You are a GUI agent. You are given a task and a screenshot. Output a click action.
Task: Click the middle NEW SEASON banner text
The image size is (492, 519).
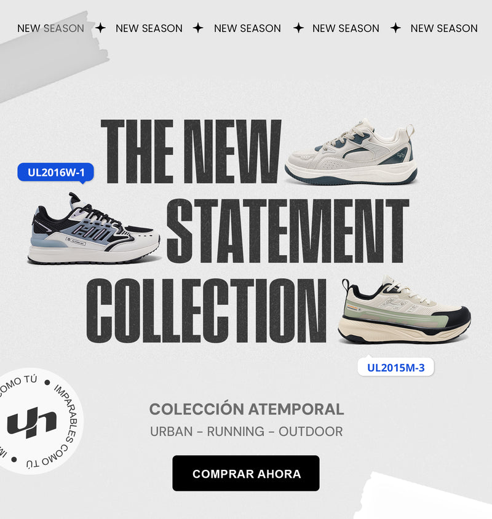(247, 28)
